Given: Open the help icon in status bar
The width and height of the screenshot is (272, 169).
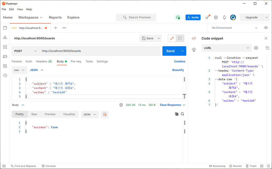Looking at the screenshot, I should point(268,166).
